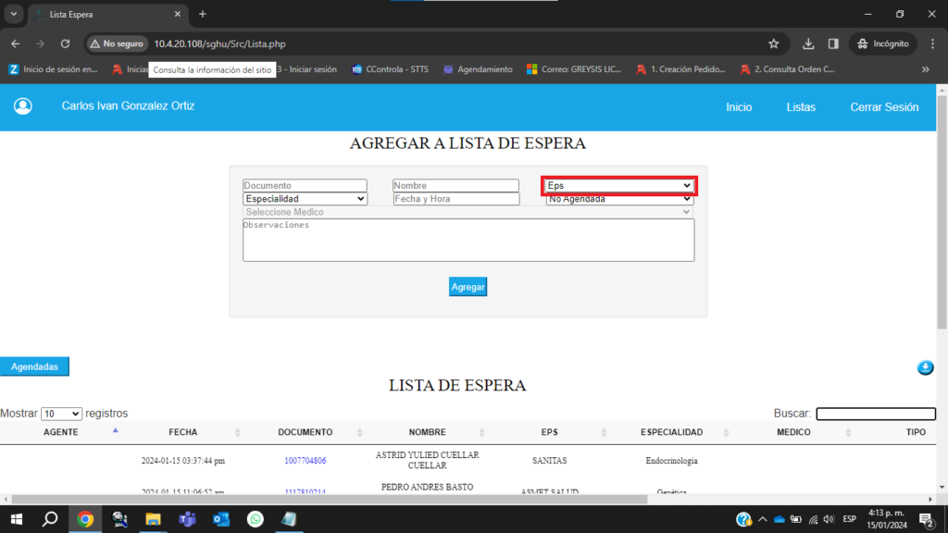Viewport: 948px width, 533px height.
Task: Open Chrome downloads icon
Action: pyautogui.click(x=808, y=43)
